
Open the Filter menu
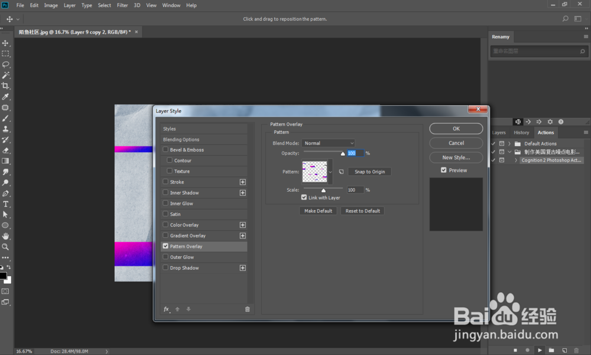(122, 5)
